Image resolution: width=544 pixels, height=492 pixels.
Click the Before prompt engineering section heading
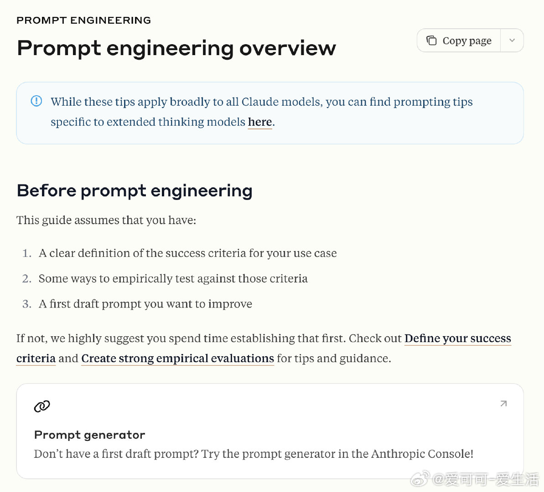point(134,191)
